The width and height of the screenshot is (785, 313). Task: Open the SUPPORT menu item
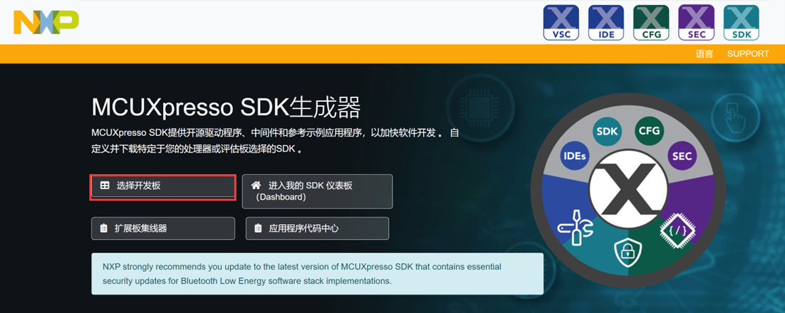pyautogui.click(x=747, y=54)
